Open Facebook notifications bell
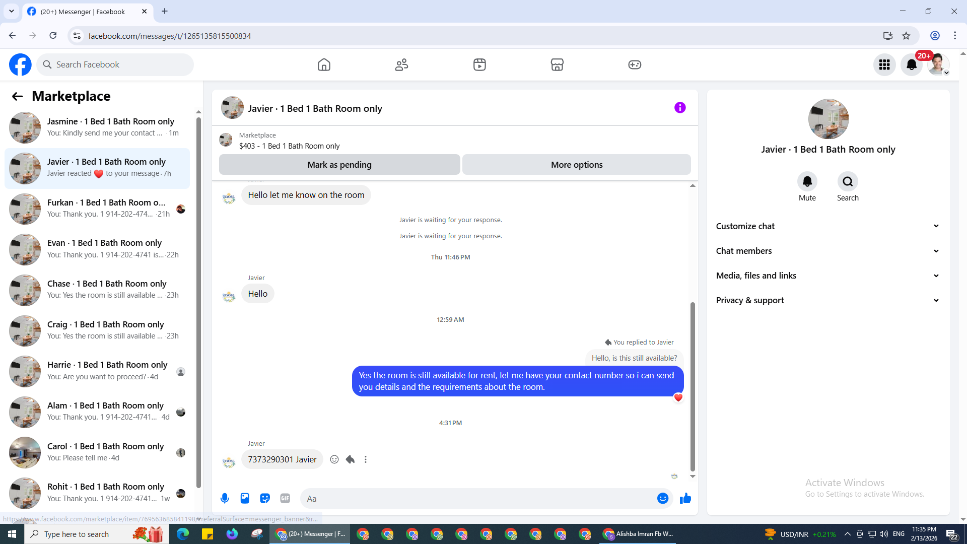Screen dimensions: 967x544 coord(911,64)
